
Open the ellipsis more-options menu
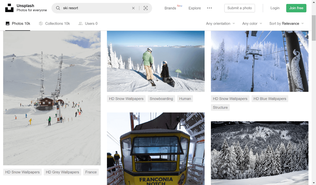click(209, 8)
